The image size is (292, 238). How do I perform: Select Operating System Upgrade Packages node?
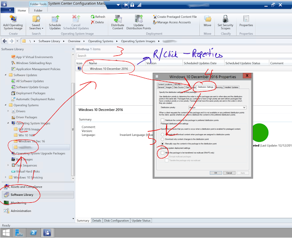(x=38, y=153)
